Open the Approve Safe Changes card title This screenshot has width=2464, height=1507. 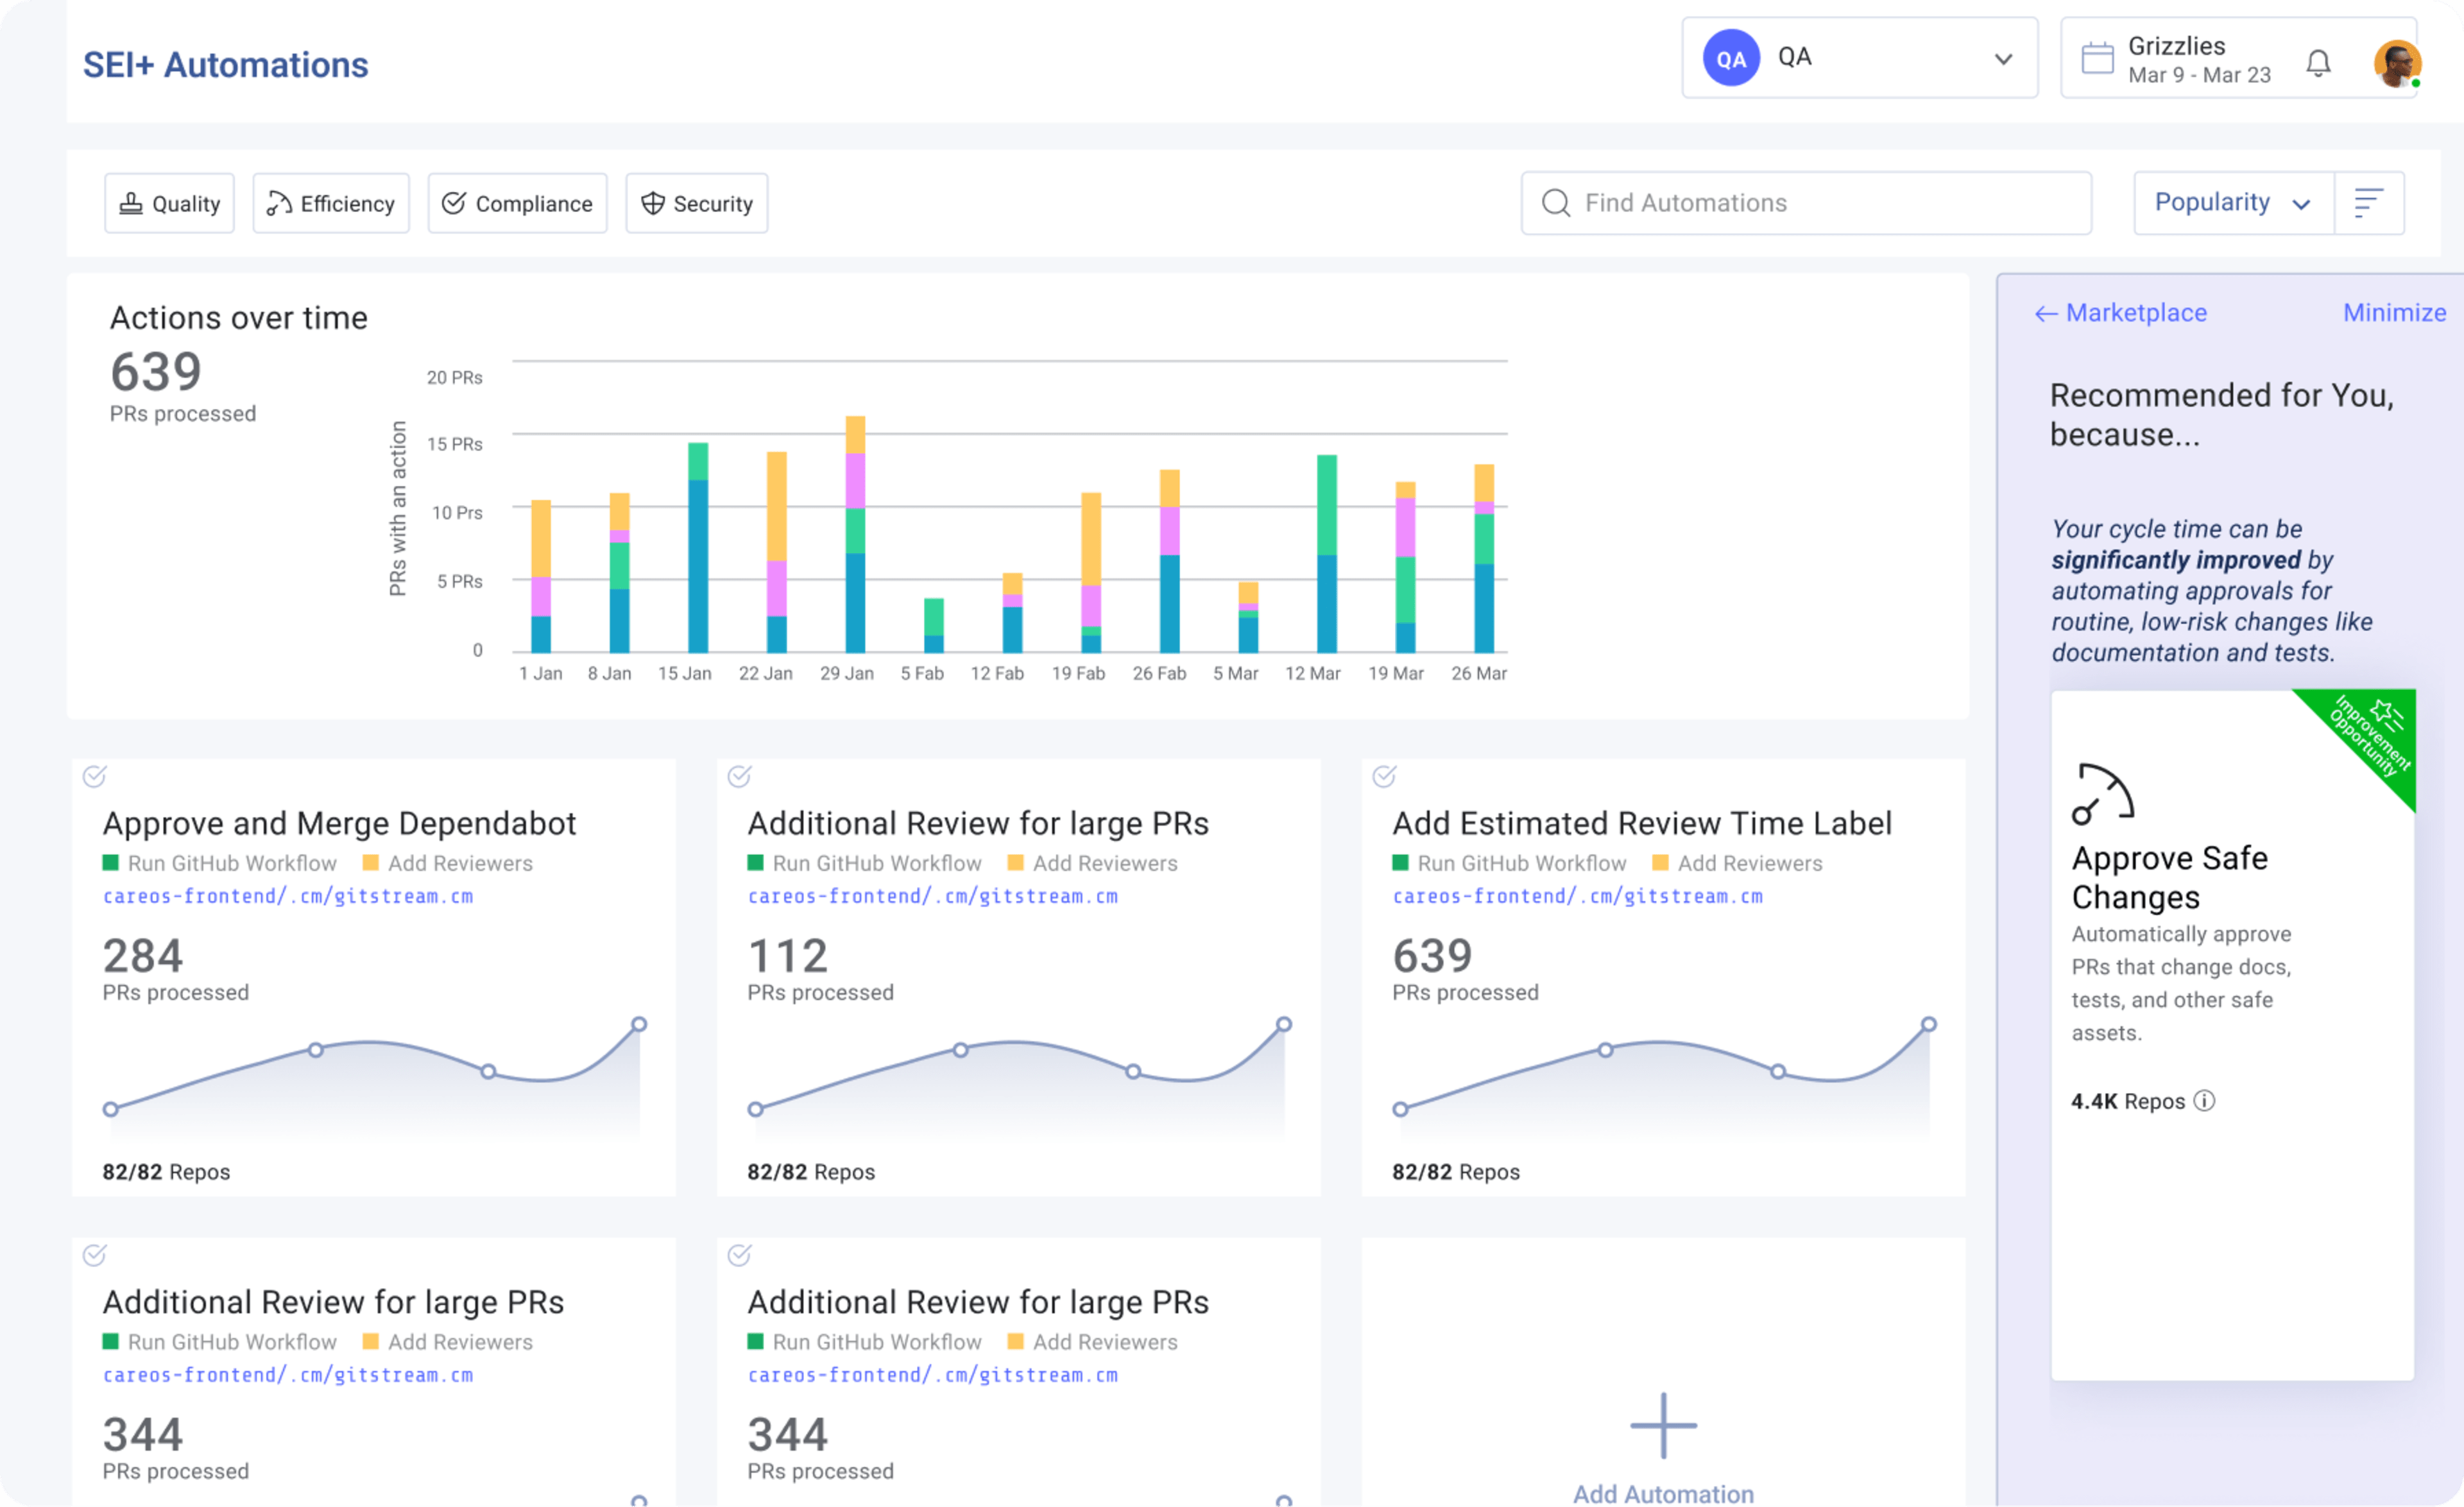pos(2169,877)
